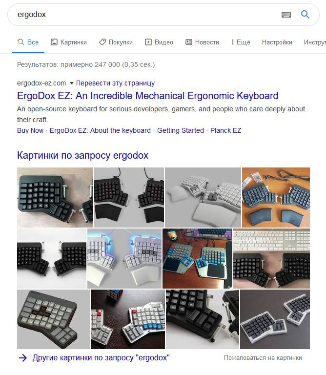326x375 pixels.
Task: Click the Видео play icon
Action: 148,42
